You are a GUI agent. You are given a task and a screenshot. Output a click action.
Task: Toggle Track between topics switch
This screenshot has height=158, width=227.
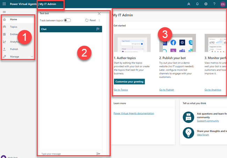click(x=67, y=20)
